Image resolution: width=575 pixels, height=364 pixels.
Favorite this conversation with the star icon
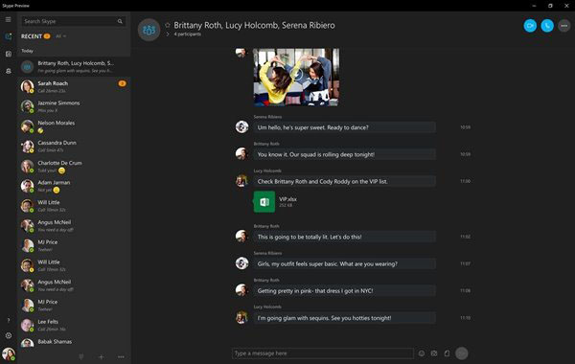(x=168, y=25)
